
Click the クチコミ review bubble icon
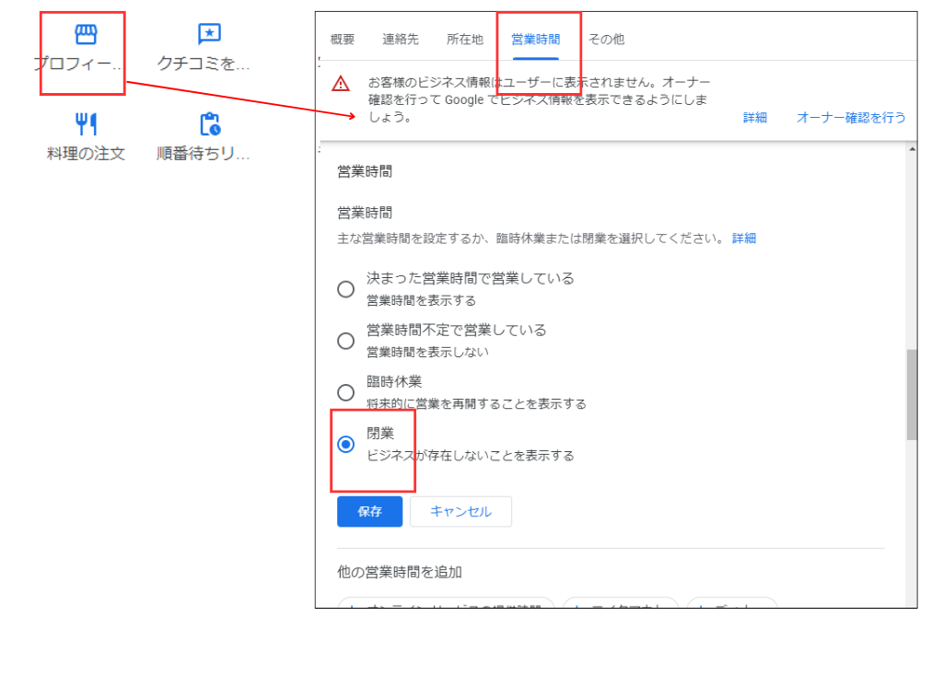coord(207,35)
